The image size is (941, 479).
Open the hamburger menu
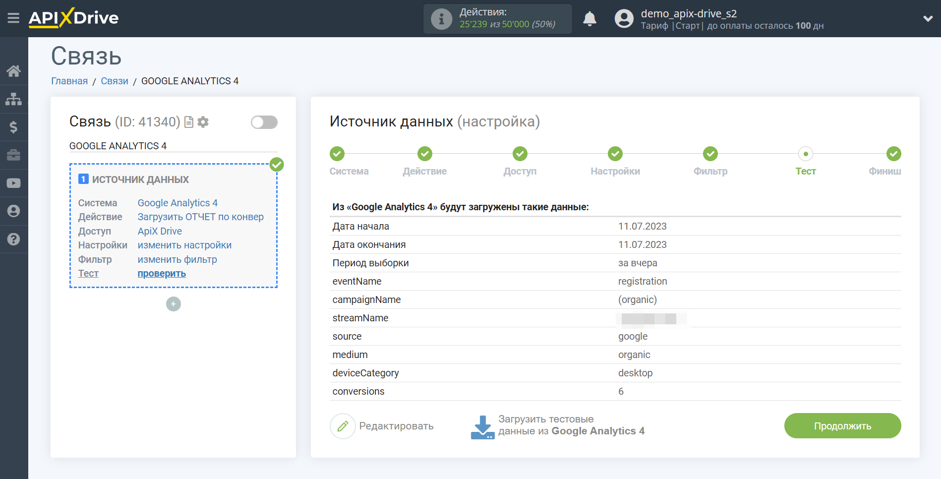13,18
